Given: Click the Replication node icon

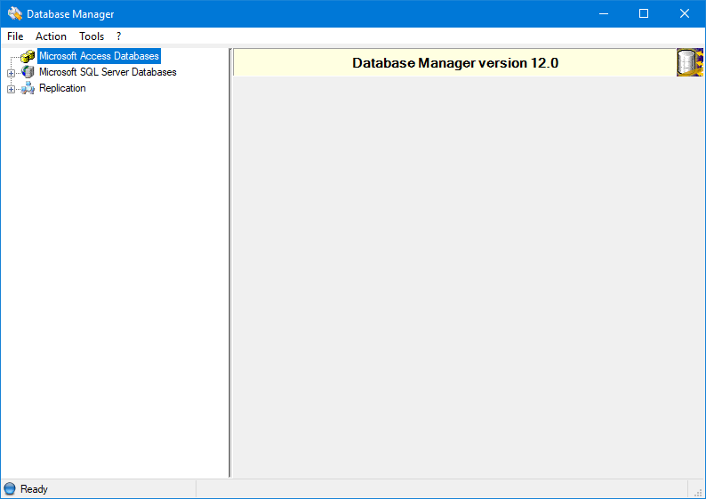Looking at the screenshot, I should pos(28,88).
